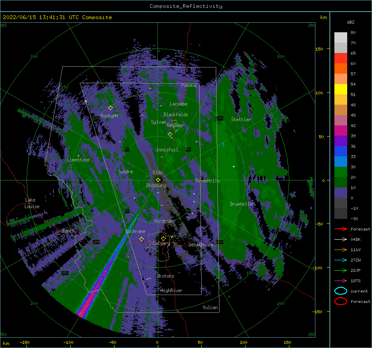Click the magenta swatch between 42 and 39 dBZ
The width and height of the screenshot is (372, 348).
click(x=341, y=130)
